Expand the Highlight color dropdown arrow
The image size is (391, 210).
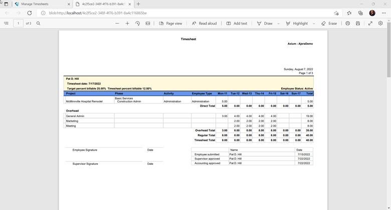(314, 23)
